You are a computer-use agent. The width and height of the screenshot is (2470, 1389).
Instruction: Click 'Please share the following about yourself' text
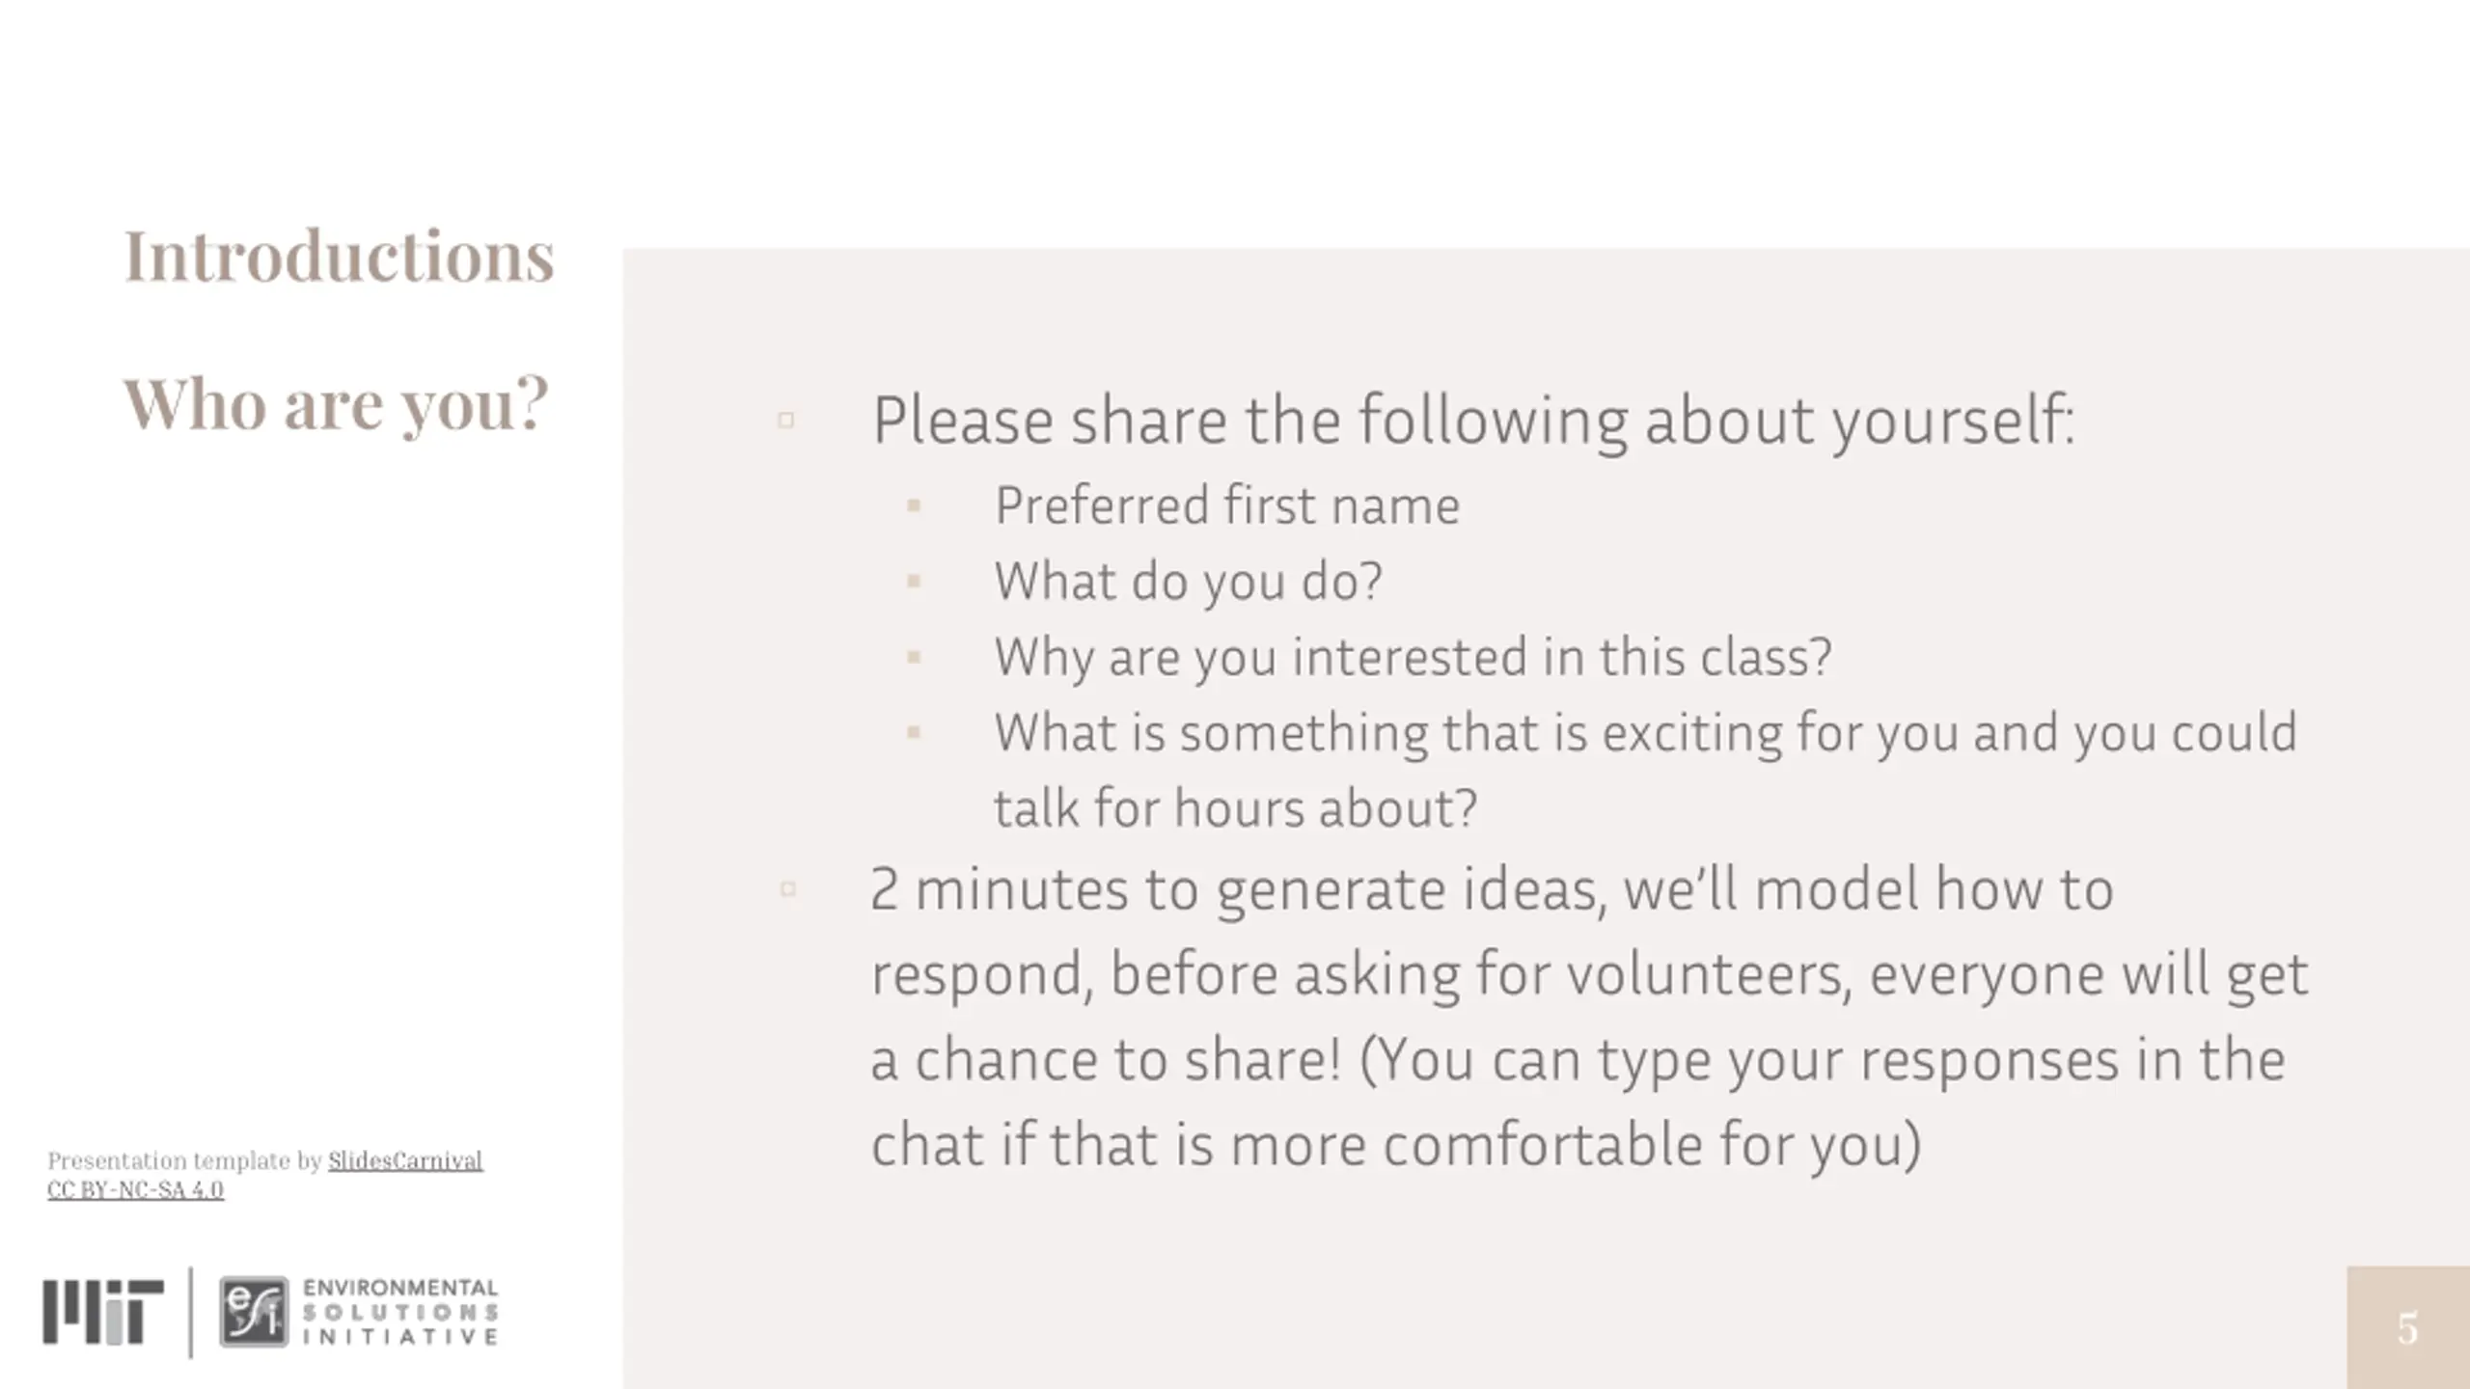(1472, 421)
